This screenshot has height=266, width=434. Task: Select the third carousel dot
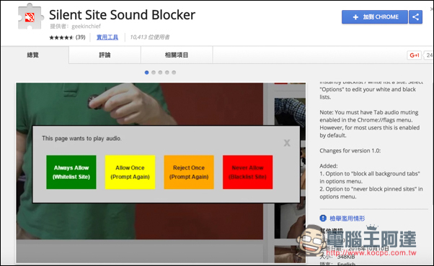pyautogui.click(x=160, y=73)
